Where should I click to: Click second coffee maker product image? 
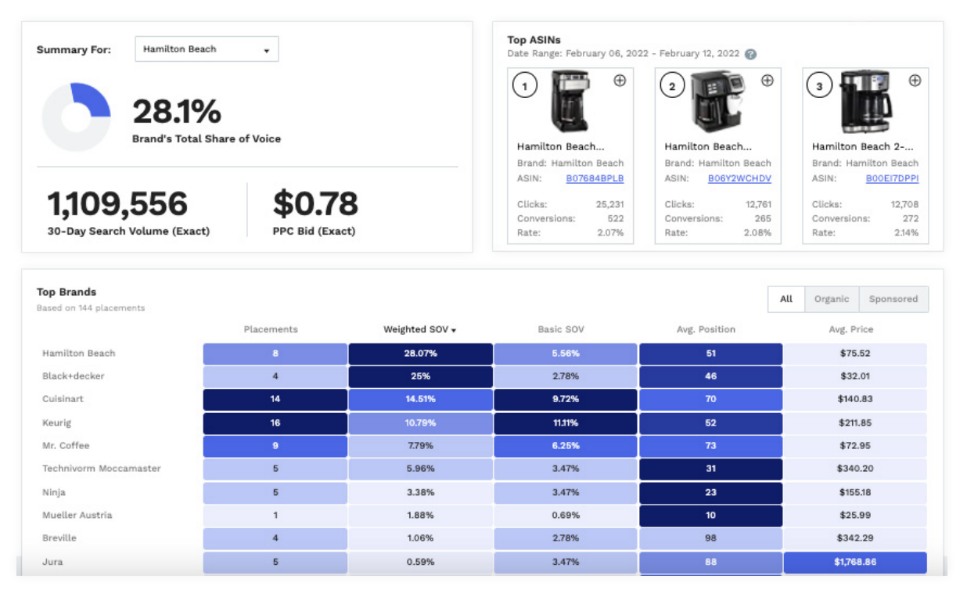tap(717, 101)
